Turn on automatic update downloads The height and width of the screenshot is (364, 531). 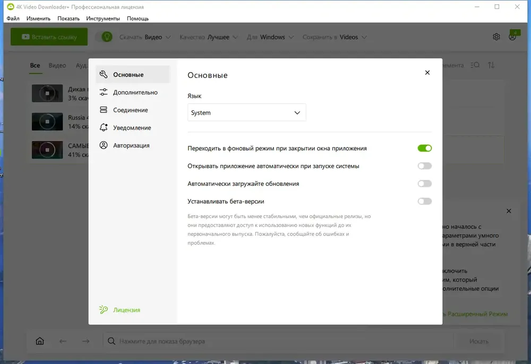pyautogui.click(x=424, y=184)
